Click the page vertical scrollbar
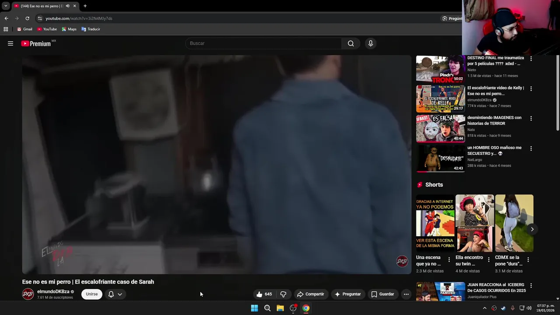560x315 pixels. pos(557,93)
